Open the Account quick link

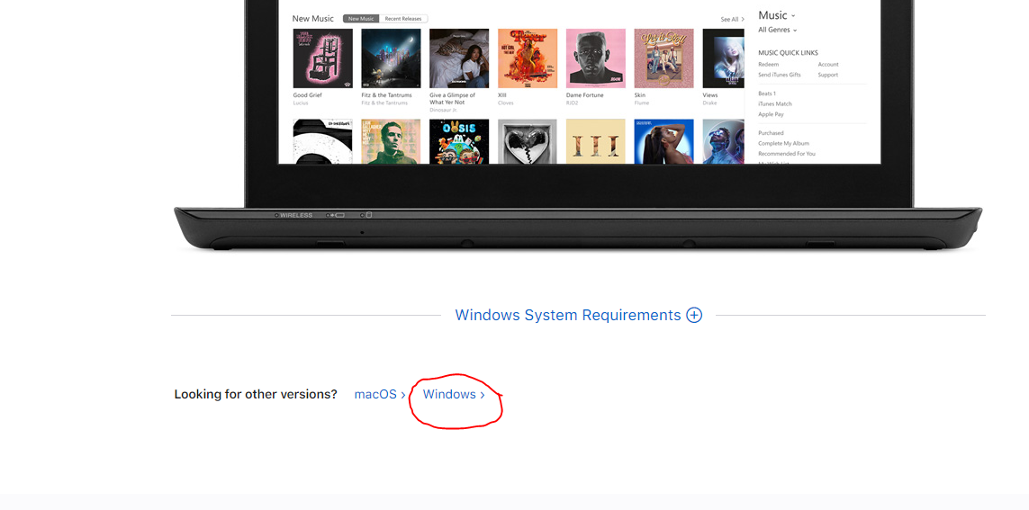click(828, 64)
